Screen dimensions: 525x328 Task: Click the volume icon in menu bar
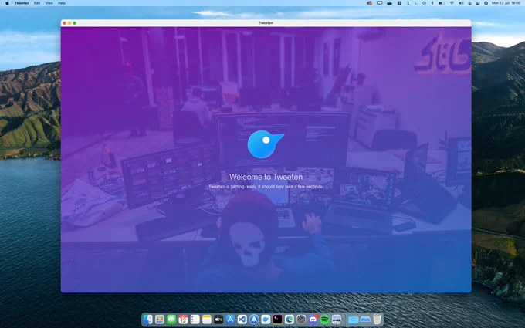pyautogui.click(x=461, y=3)
